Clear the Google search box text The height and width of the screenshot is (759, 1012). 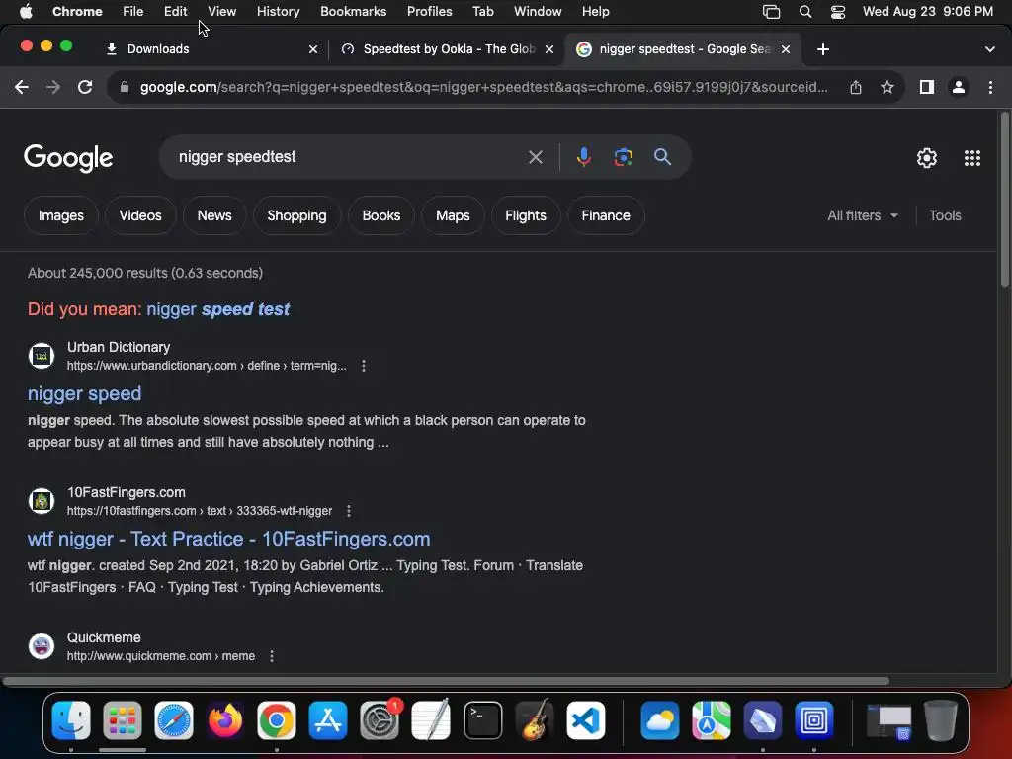535,157
